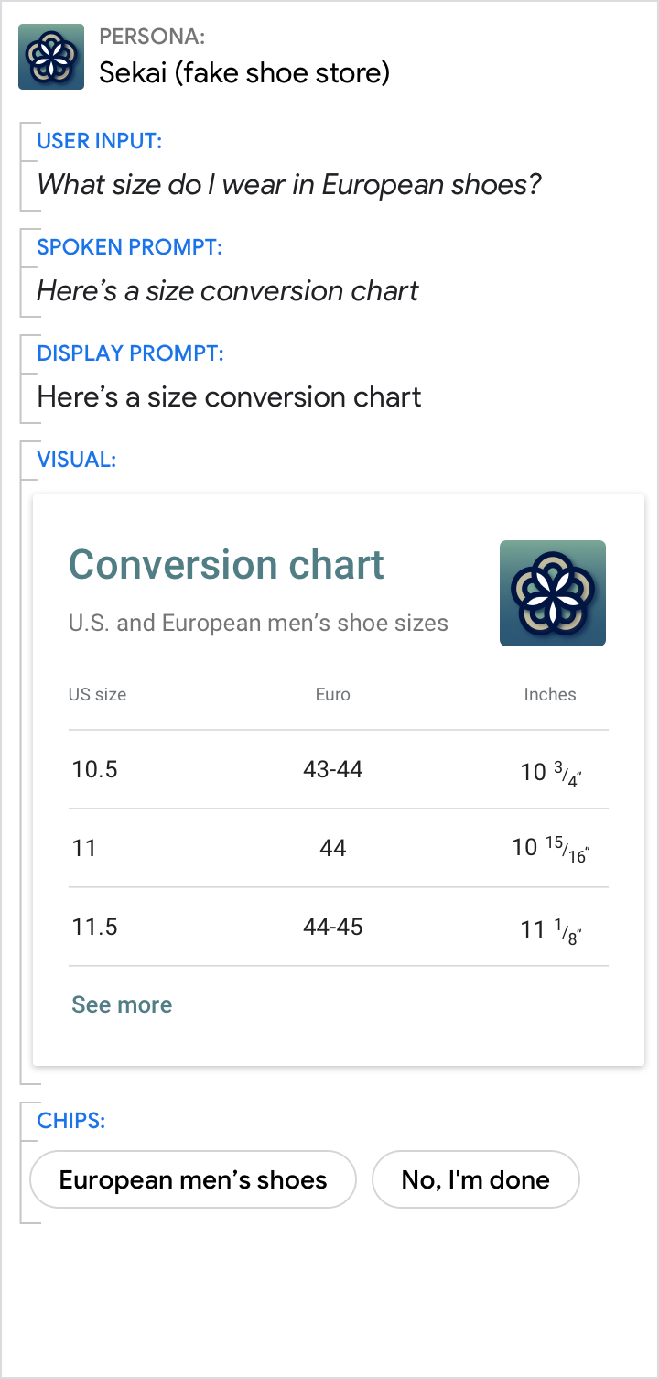Click the Euro column header

pyautogui.click(x=332, y=694)
